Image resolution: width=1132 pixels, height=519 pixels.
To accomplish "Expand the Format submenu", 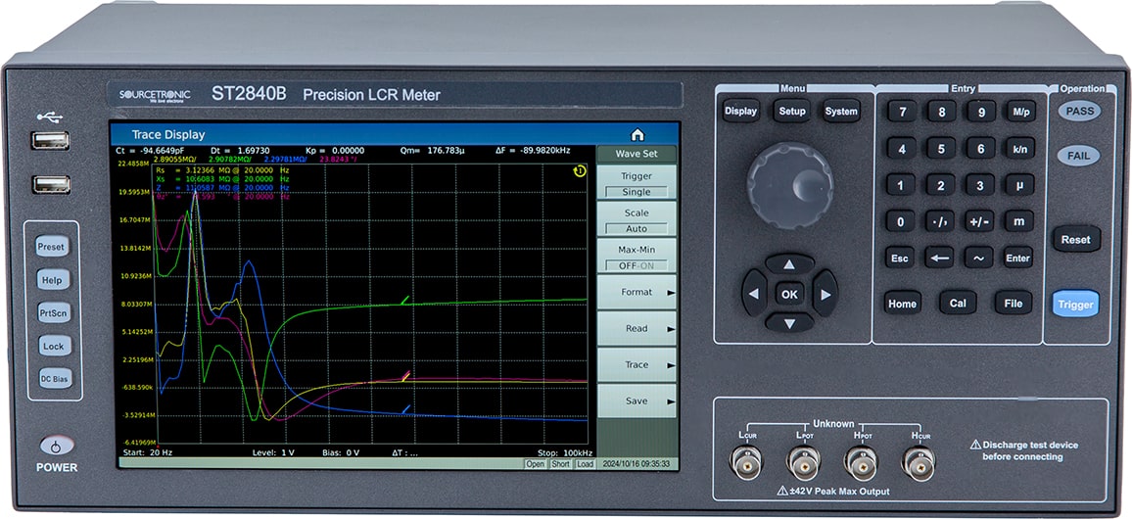I will 637,292.
